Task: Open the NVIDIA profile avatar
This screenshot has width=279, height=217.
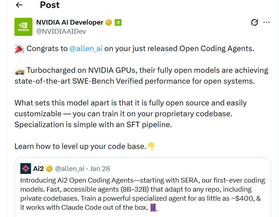Action: pos(24,27)
